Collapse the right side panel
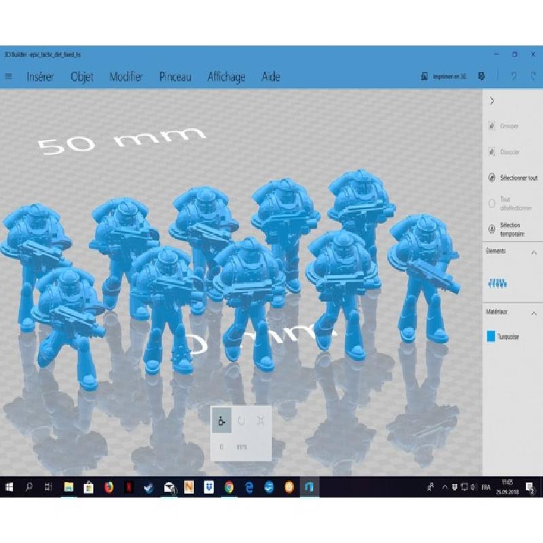The width and height of the screenshot is (543, 543). [x=491, y=101]
